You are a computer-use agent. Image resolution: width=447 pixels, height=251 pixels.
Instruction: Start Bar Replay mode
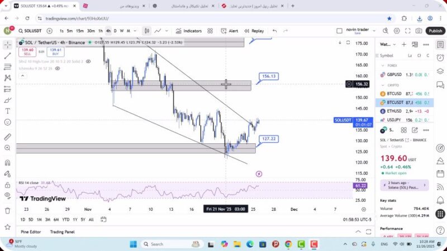[254, 31]
